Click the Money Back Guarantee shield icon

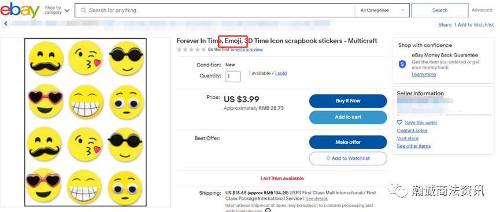(402, 64)
